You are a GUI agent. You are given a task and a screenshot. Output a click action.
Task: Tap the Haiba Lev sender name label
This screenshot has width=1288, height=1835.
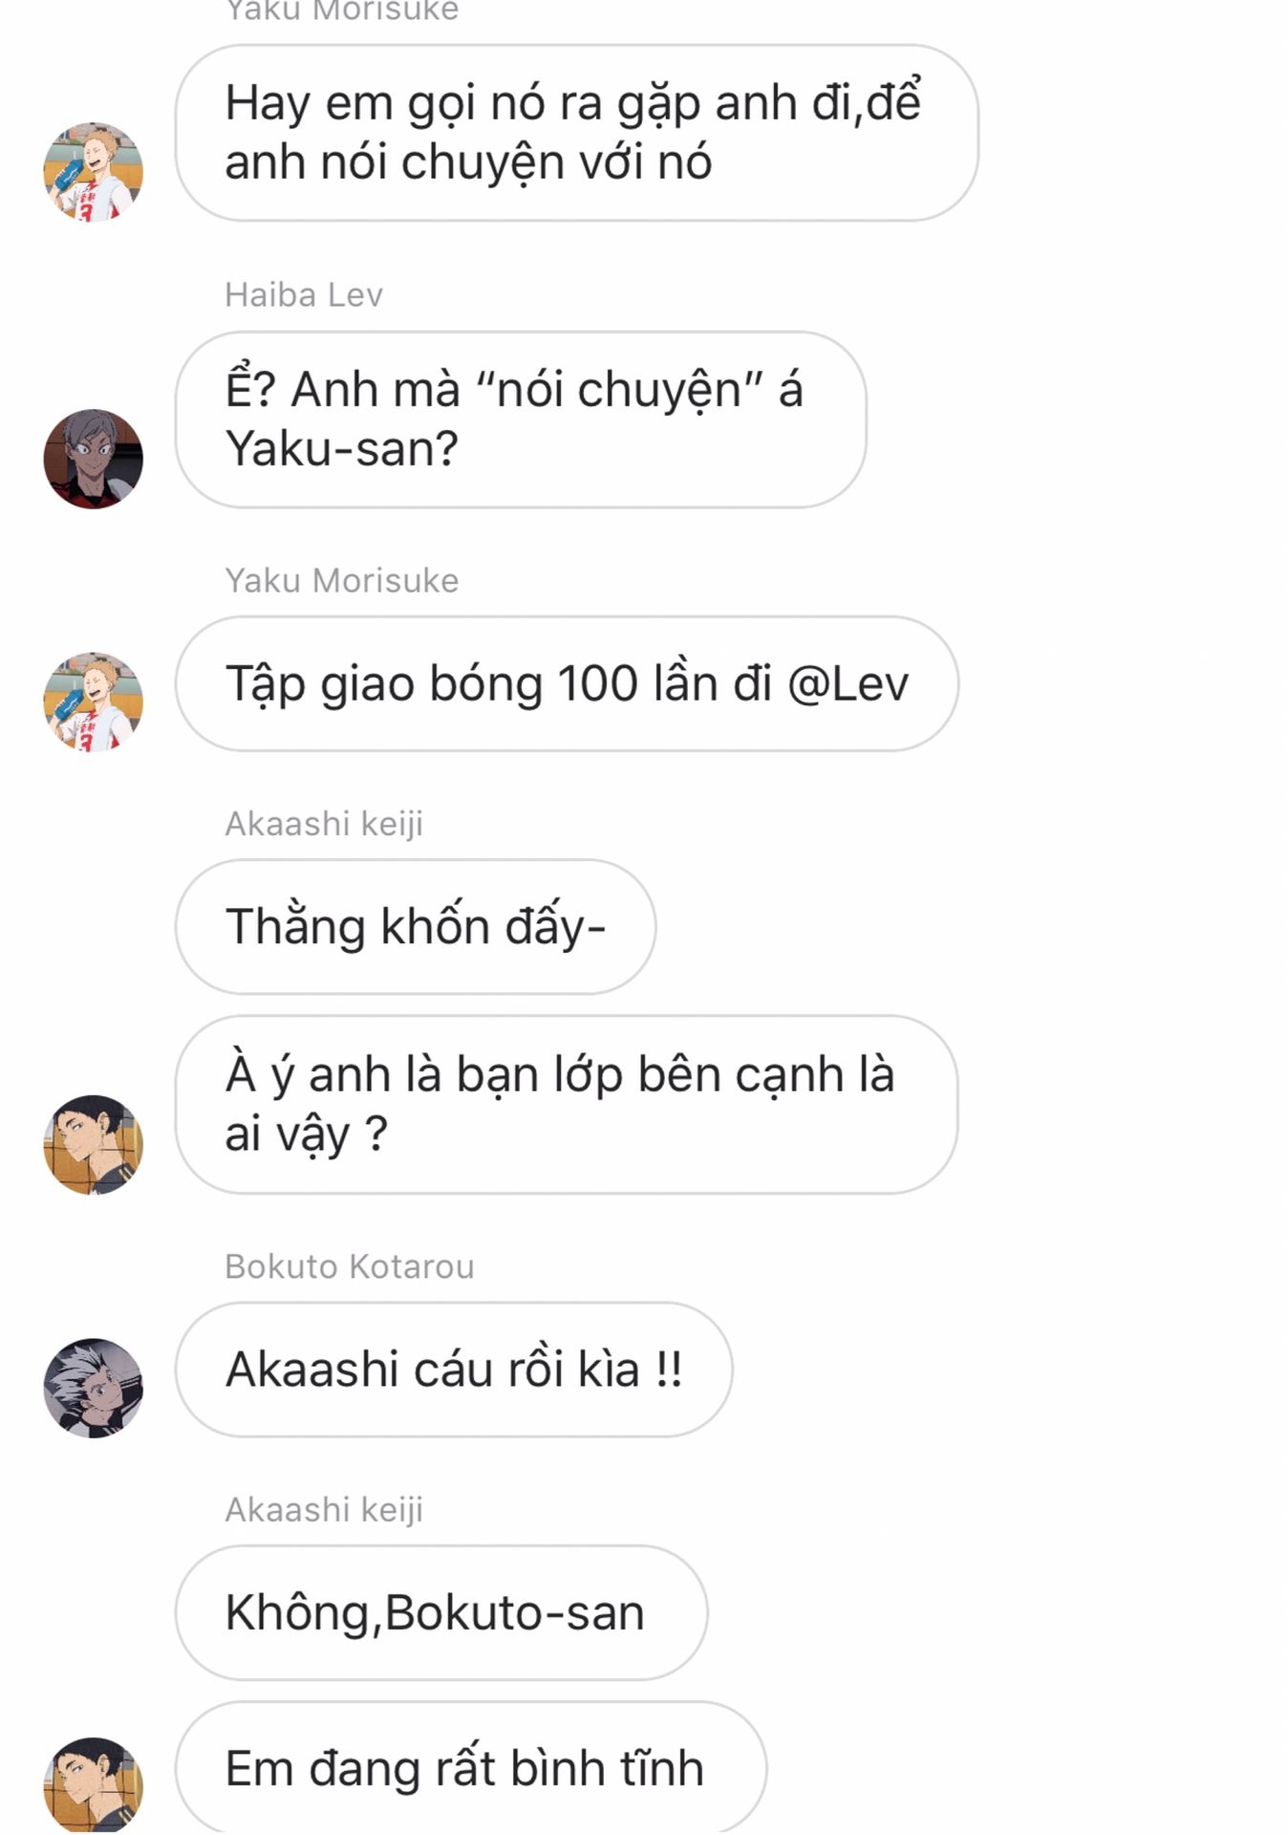point(304,295)
